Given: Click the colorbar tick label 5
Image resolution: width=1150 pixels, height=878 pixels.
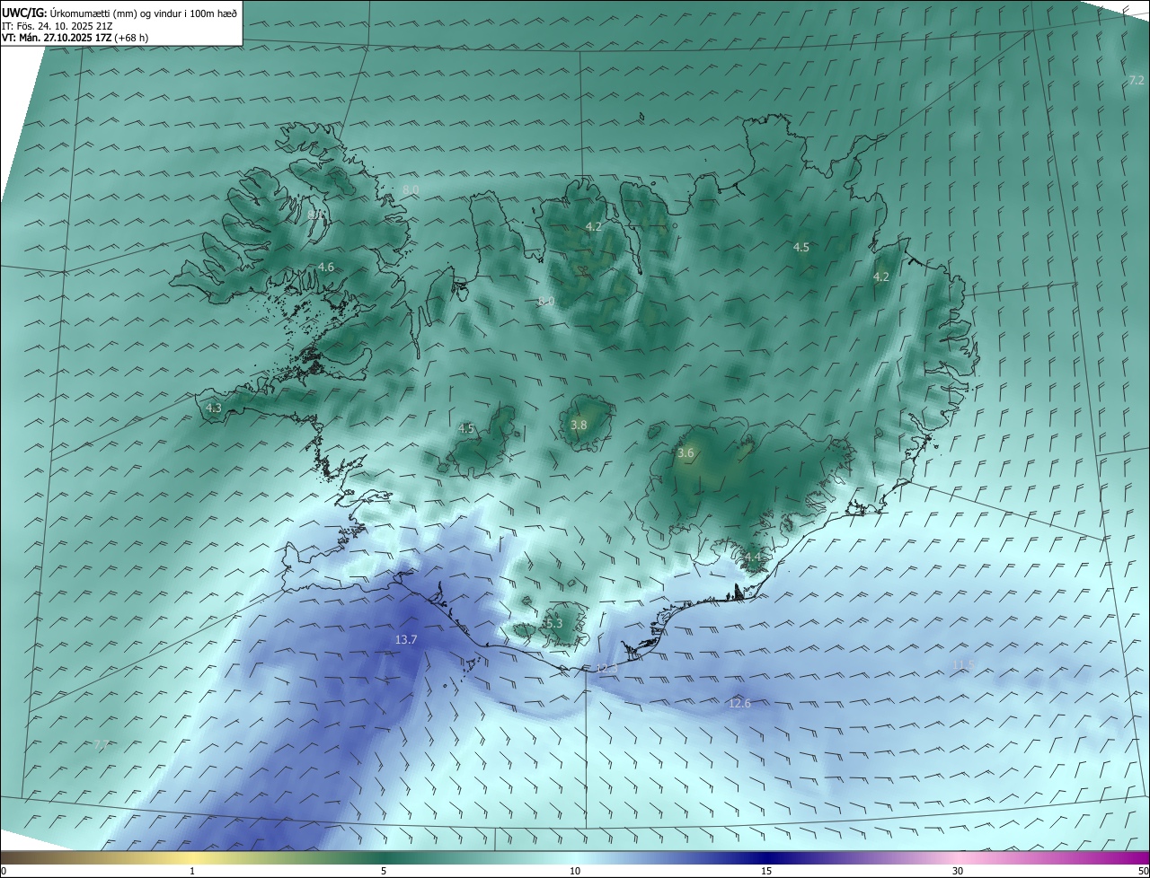Looking at the screenshot, I should pyautogui.click(x=384, y=871).
